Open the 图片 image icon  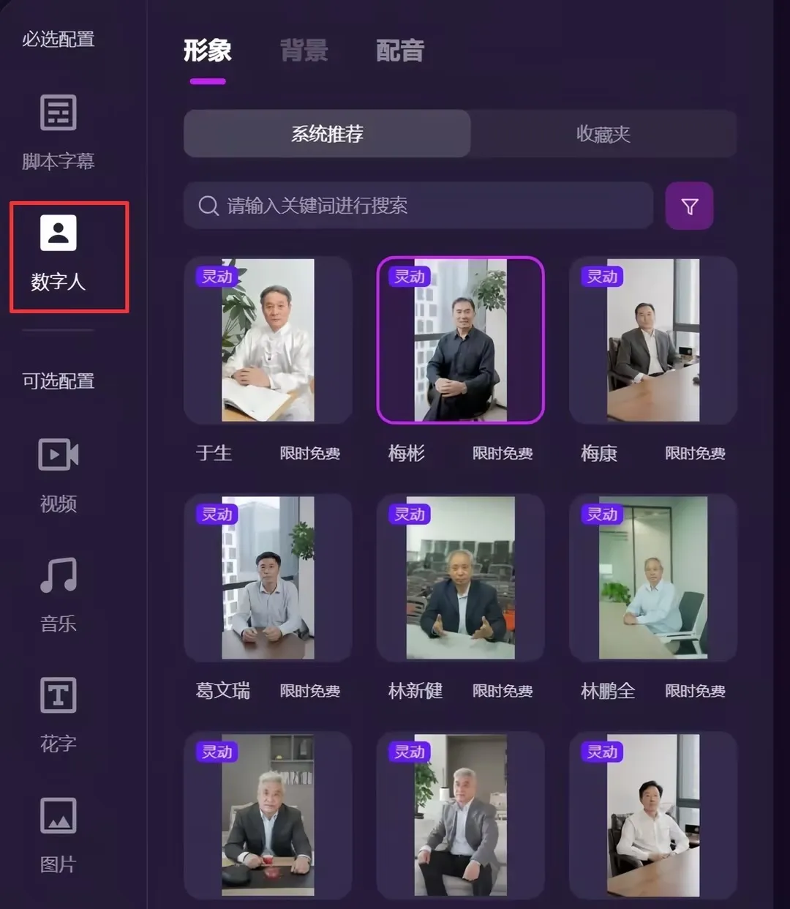[x=58, y=815]
